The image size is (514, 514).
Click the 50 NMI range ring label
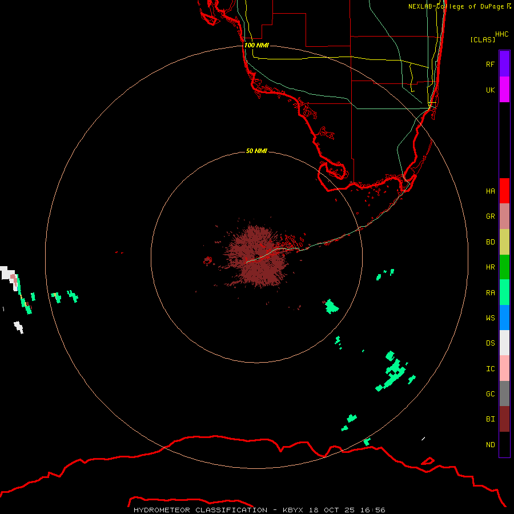256,151
